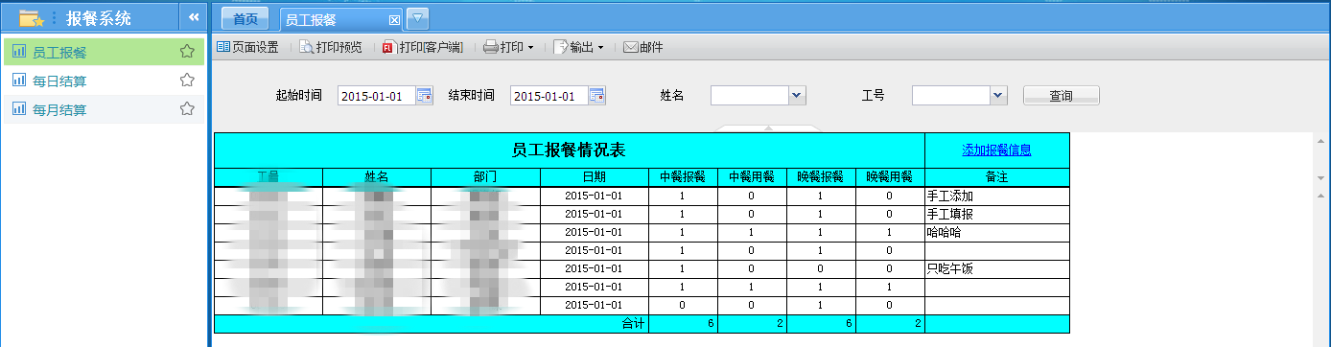Click the 员工报餐情况表 title cell
Image resolution: width=1331 pixels, height=347 pixels.
point(569,150)
